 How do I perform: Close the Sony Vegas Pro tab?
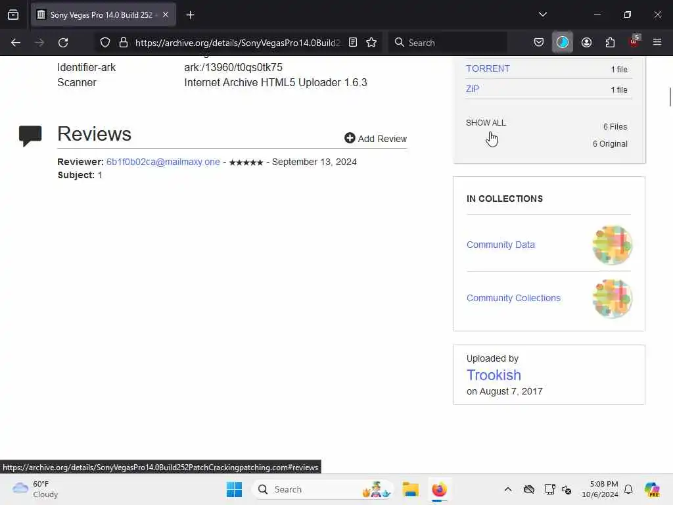coord(166,14)
